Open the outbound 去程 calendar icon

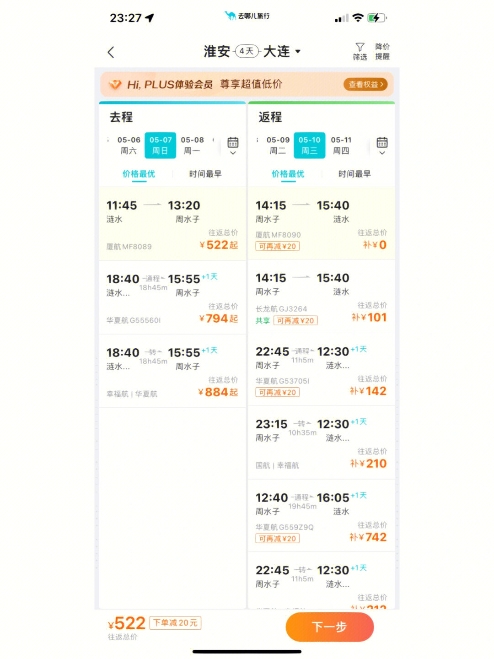(233, 142)
